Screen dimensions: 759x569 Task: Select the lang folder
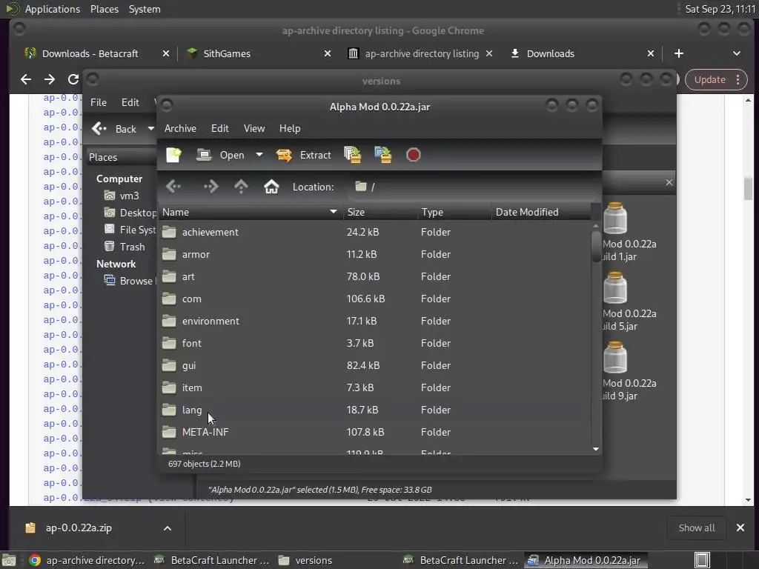tap(374, 410)
